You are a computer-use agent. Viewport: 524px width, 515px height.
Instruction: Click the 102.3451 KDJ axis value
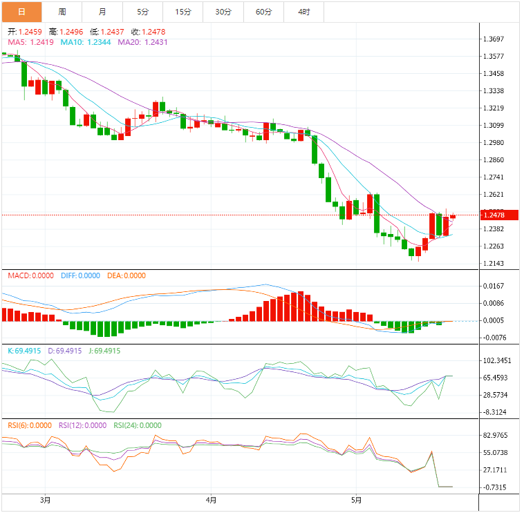point(497,360)
